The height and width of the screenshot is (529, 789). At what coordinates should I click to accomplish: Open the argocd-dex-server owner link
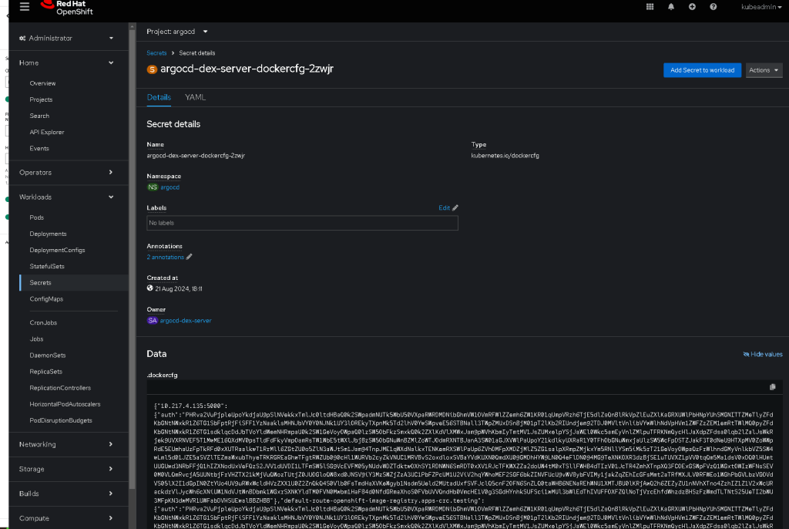tap(185, 321)
